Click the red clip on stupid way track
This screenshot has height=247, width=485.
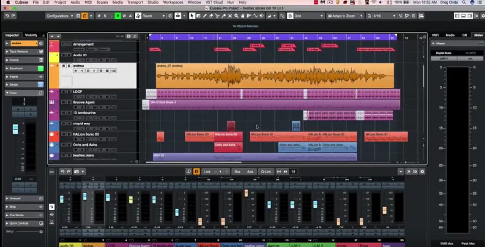pos(231,126)
